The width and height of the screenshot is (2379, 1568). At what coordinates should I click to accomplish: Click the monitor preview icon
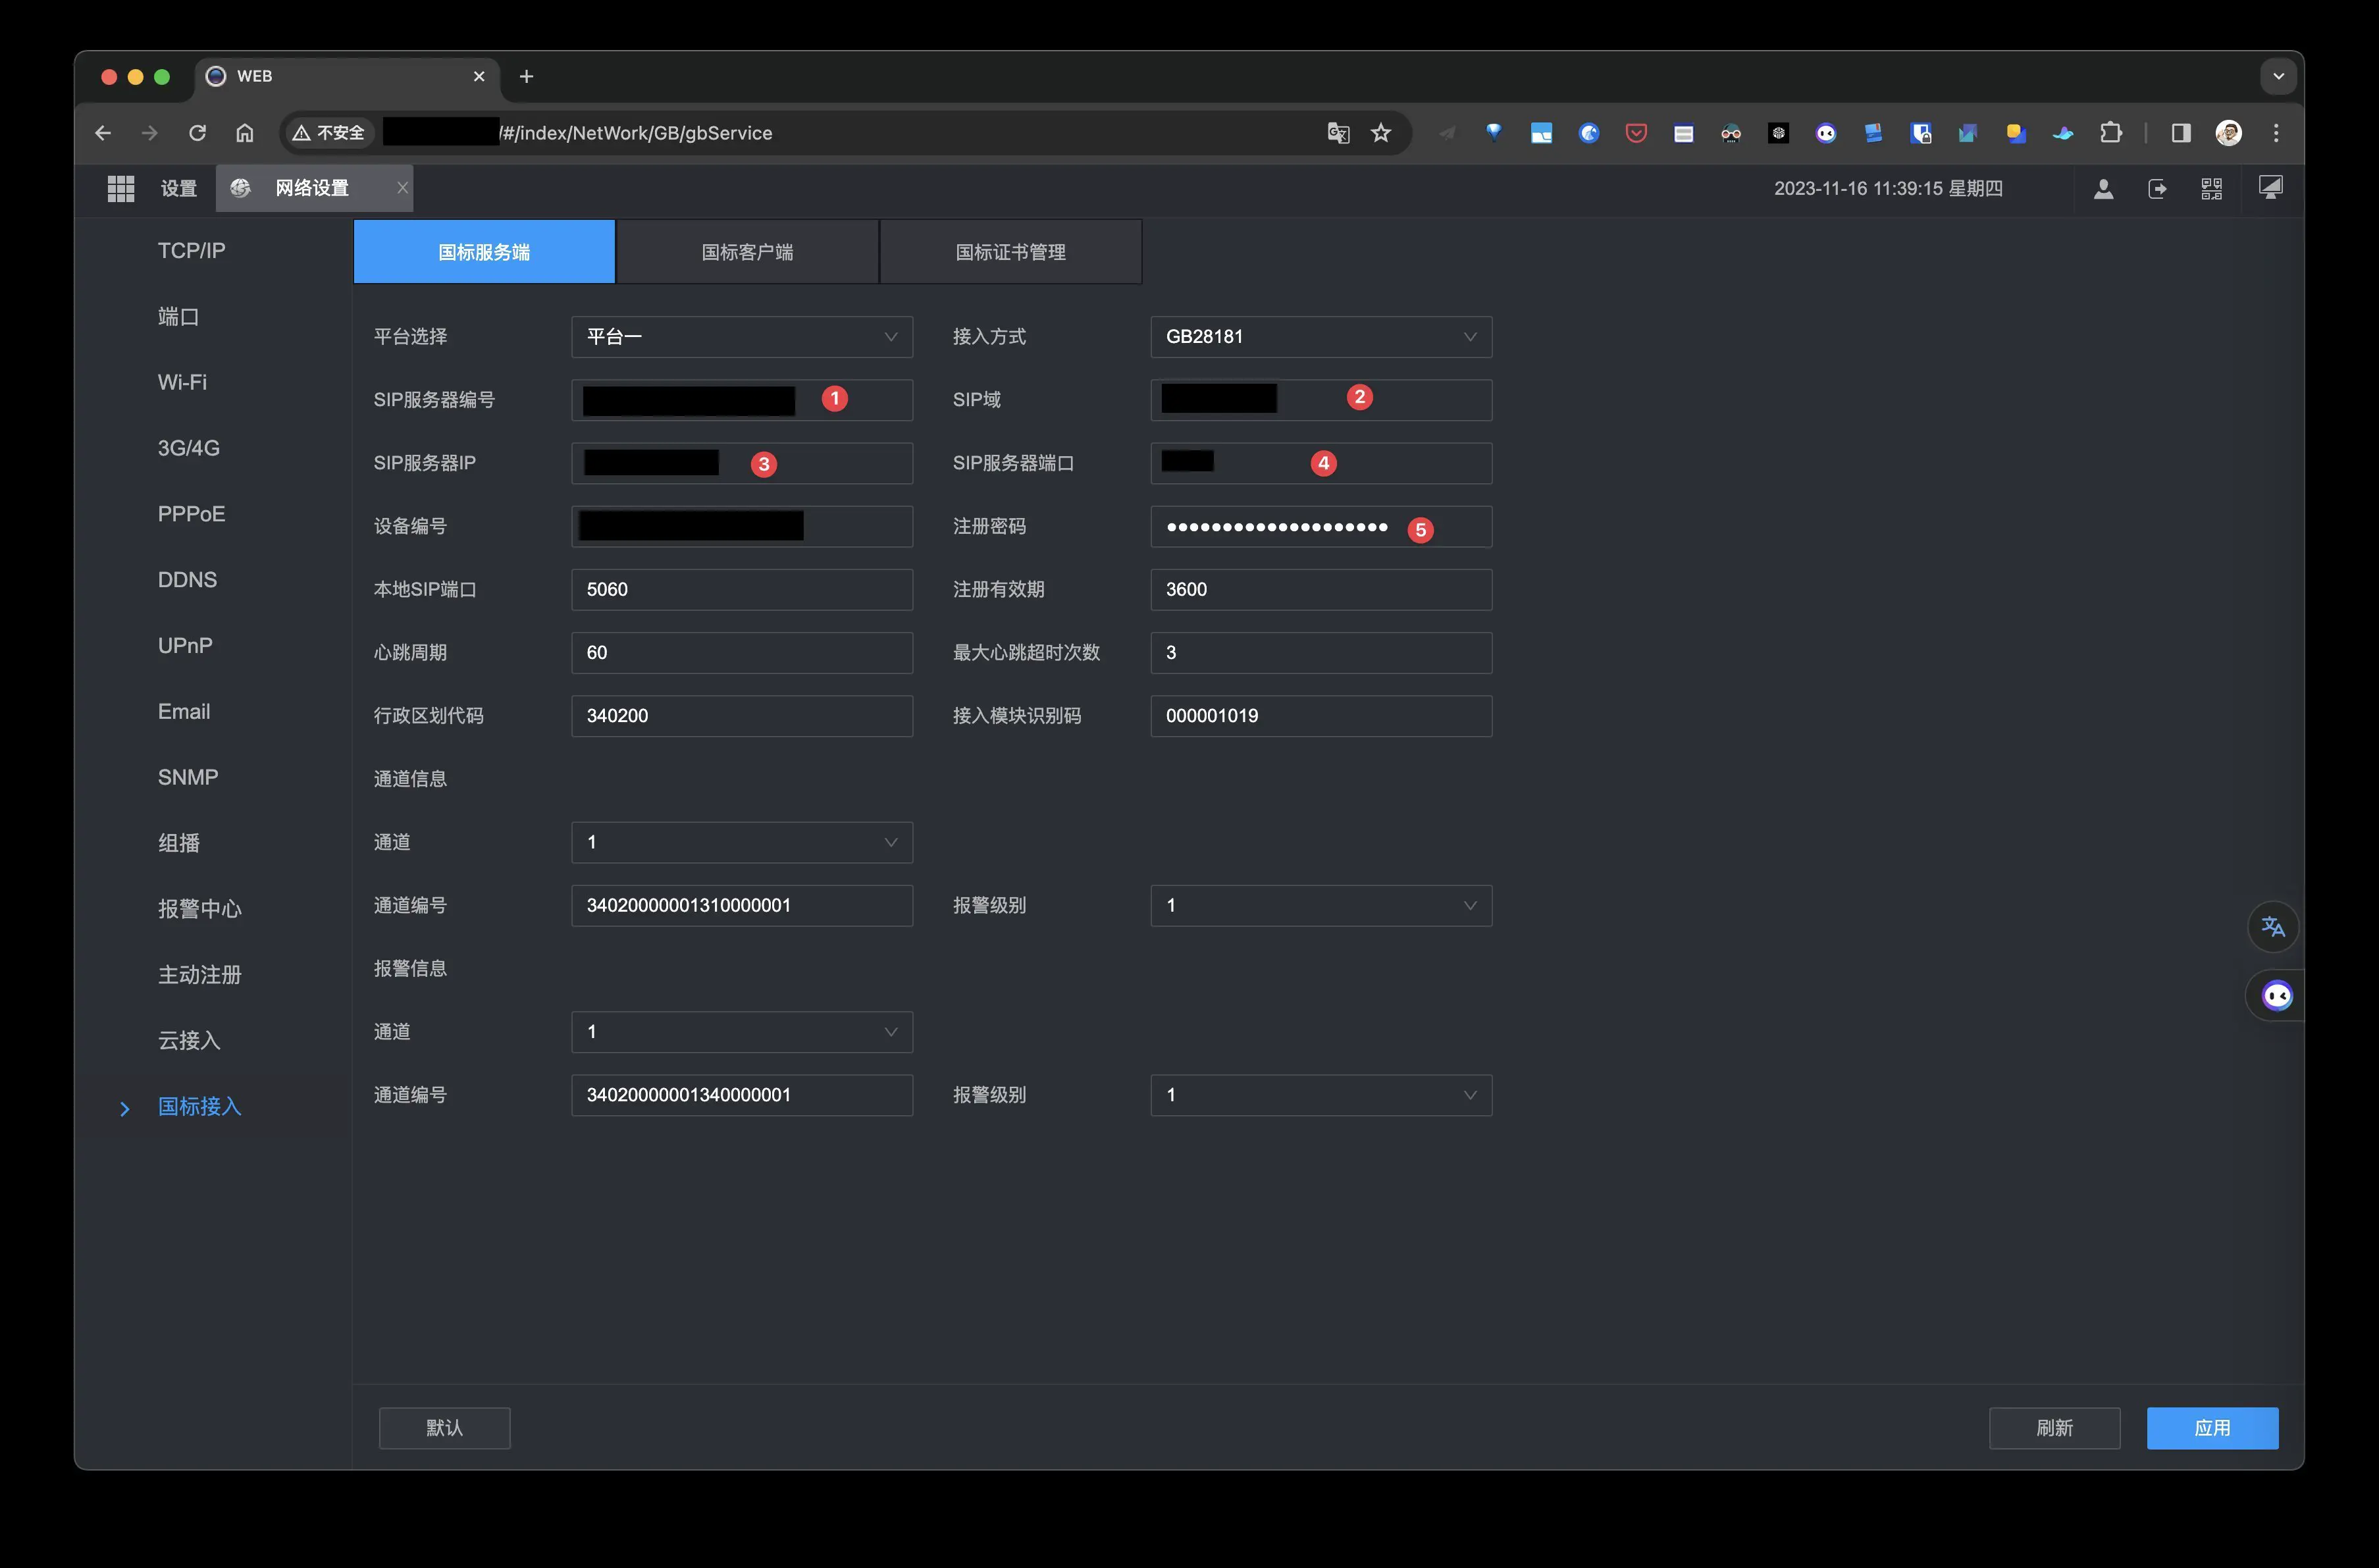click(x=2270, y=187)
